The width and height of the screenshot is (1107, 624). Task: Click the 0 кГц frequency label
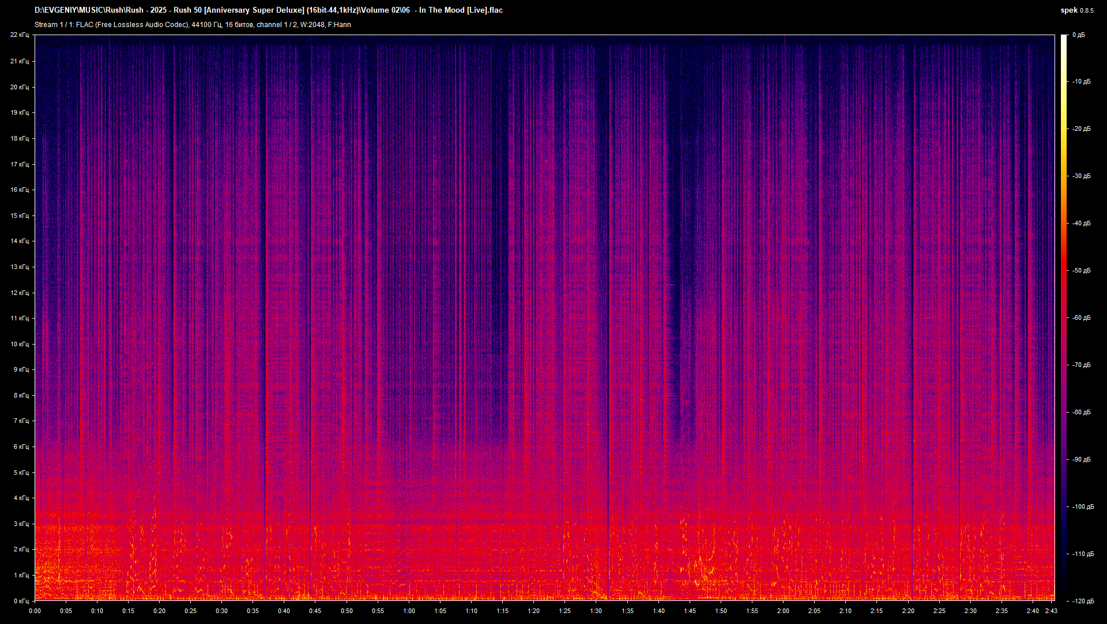coord(21,601)
